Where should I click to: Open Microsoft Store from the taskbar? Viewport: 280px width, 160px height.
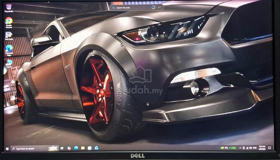click(90, 148)
